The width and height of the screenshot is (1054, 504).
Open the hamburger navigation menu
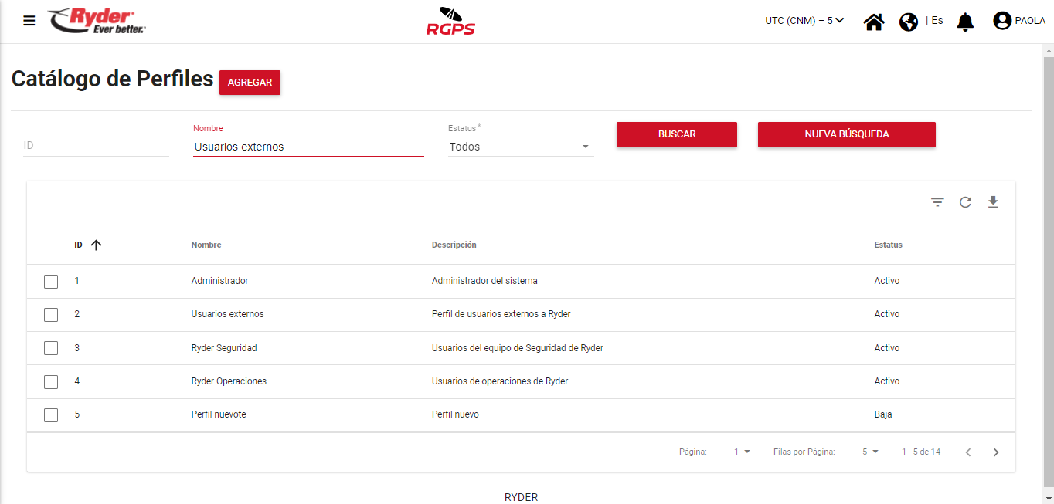tap(29, 21)
